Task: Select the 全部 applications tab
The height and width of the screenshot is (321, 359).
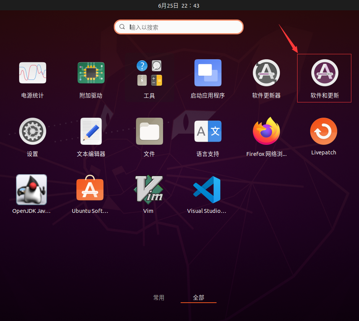Action: click(199, 297)
